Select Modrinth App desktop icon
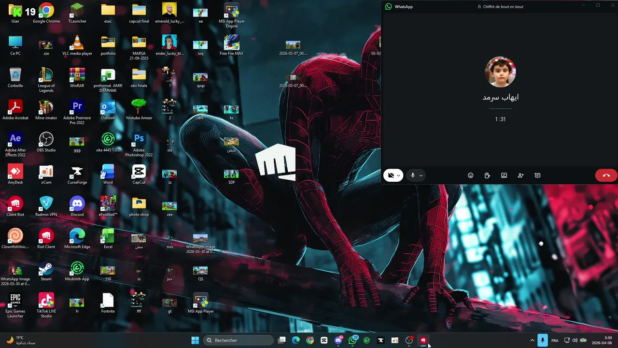 [x=77, y=271]
